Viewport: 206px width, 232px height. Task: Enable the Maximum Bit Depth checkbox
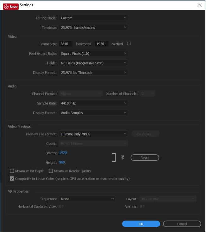[12, 171]
